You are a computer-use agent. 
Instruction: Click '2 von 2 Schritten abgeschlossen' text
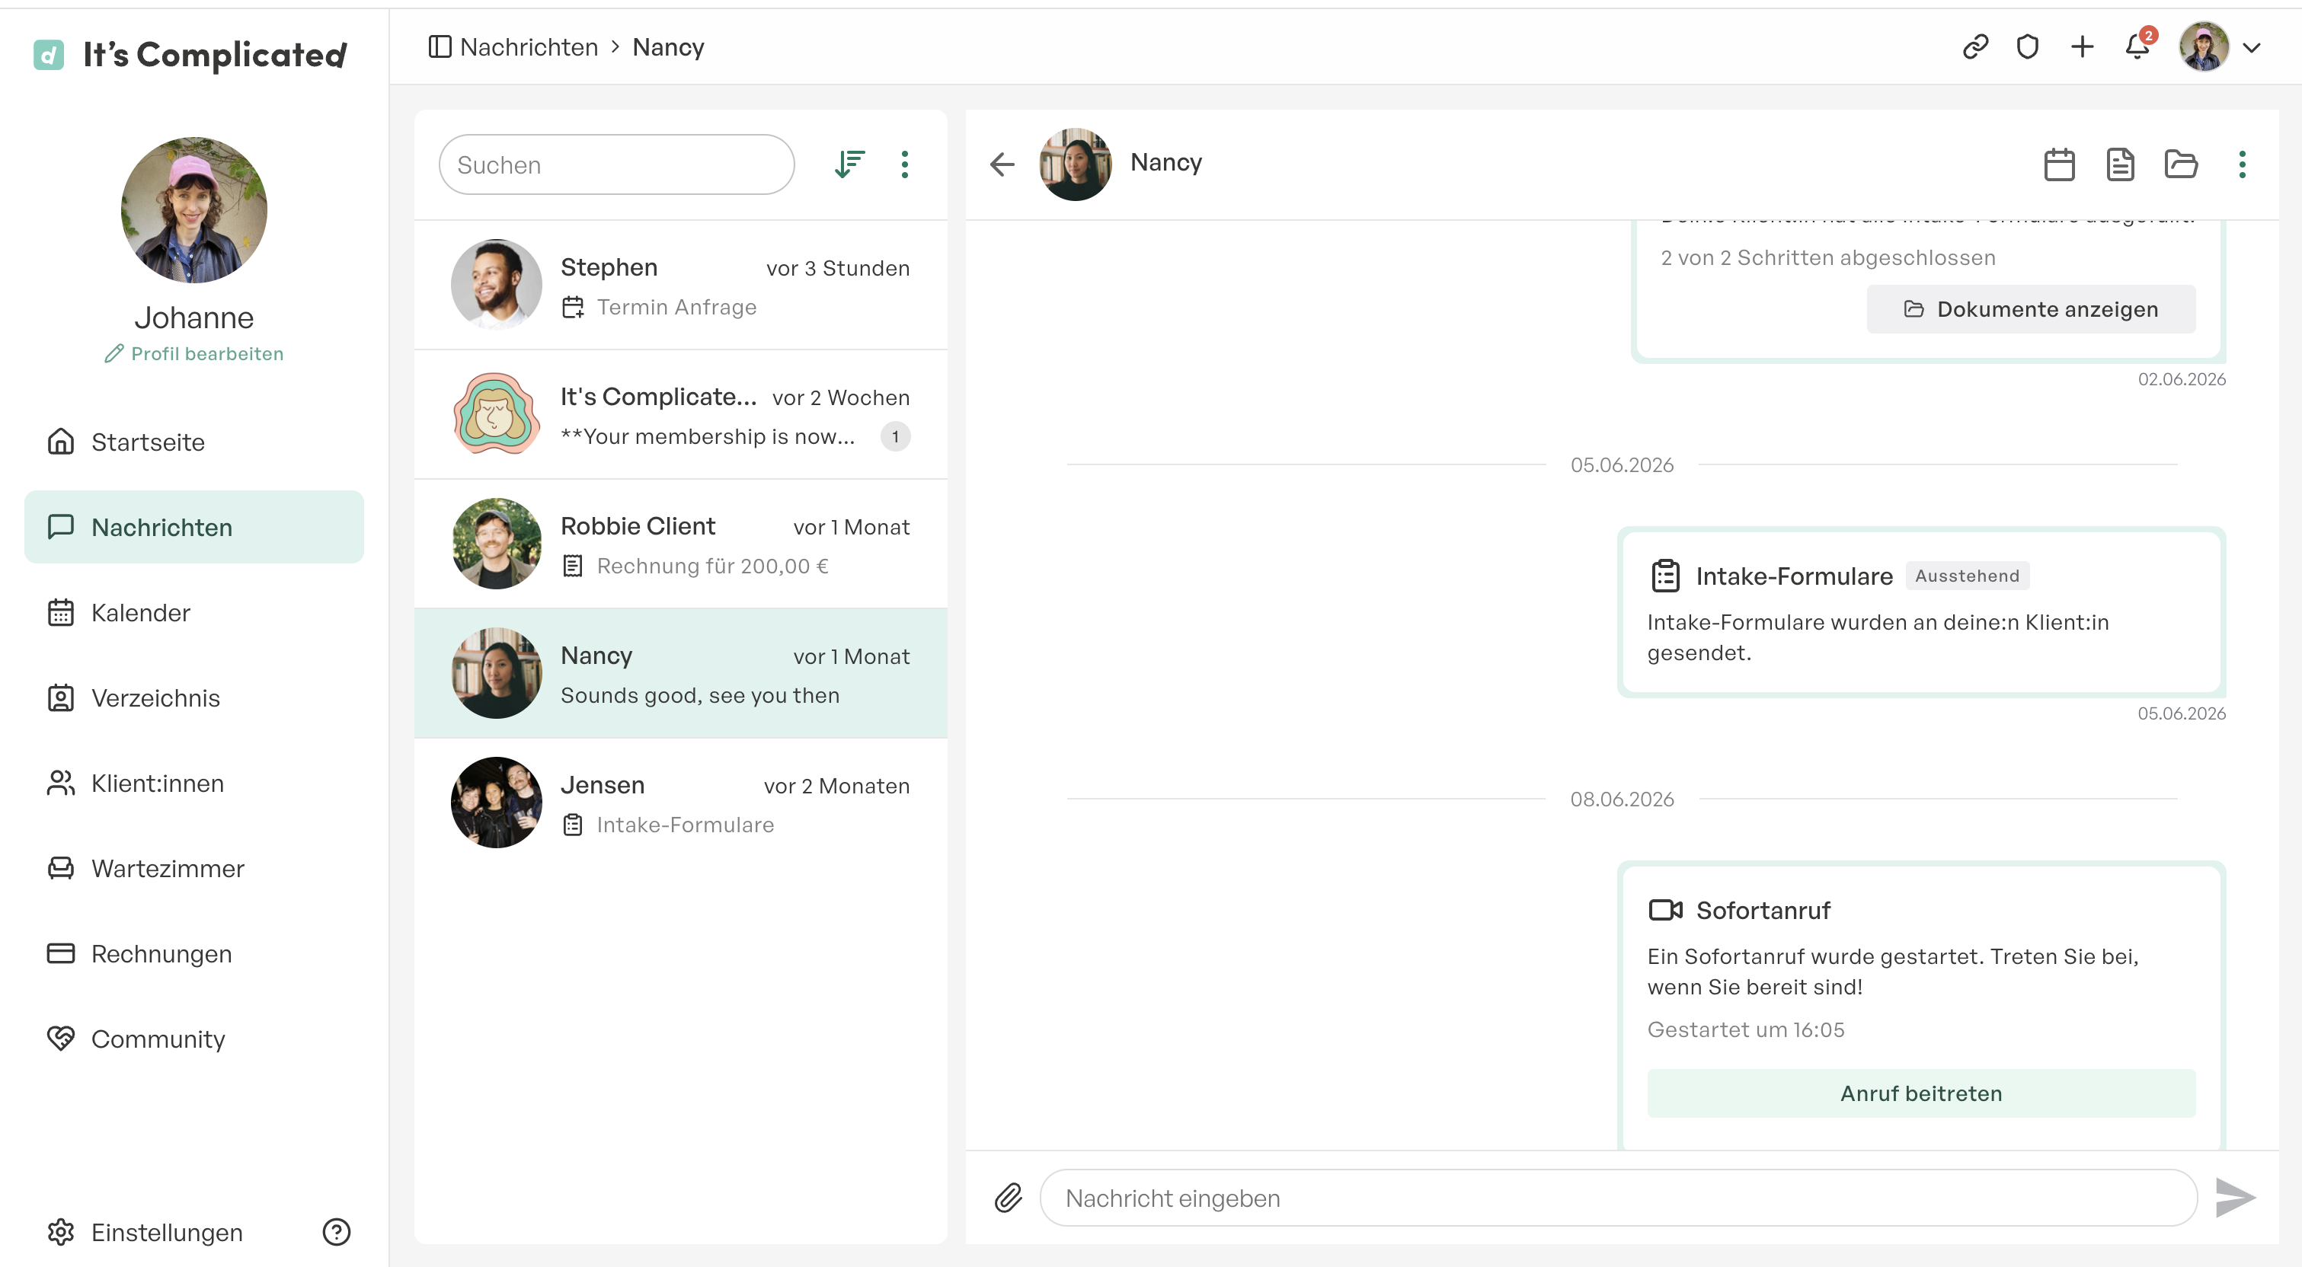click(x=1827, y=257)
